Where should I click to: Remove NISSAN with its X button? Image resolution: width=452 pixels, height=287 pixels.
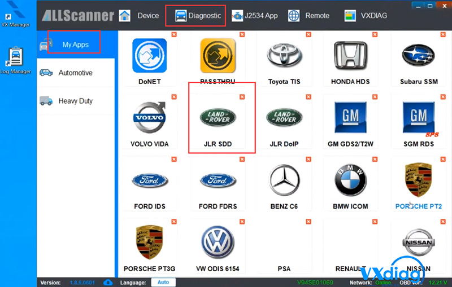tap(443, 222)
